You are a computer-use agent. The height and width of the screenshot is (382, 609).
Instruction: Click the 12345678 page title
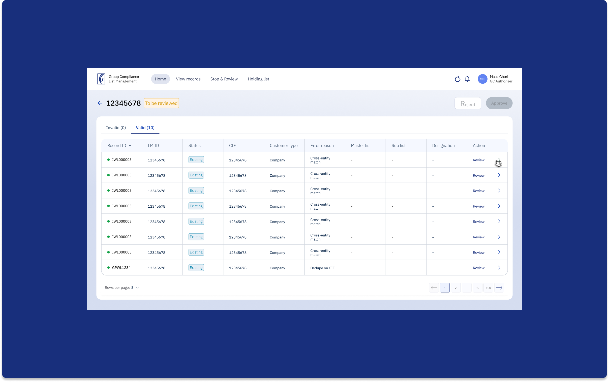(x=123, y=103)
